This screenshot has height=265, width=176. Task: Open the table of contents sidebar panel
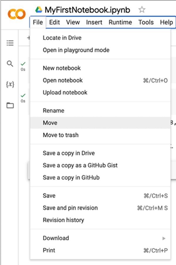click(x=10, y=43)
